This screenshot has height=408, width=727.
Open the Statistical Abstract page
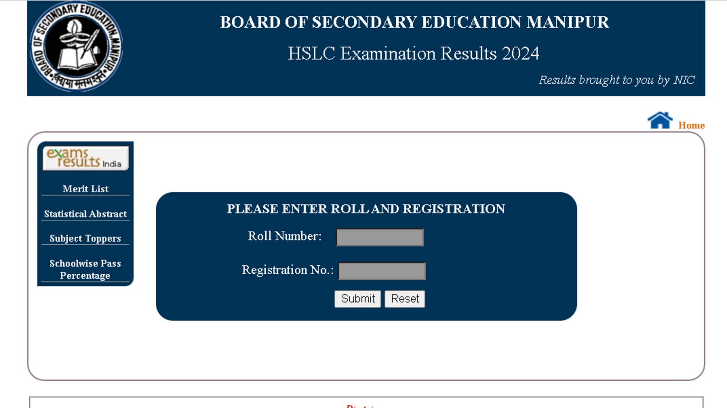pos(85,213)
